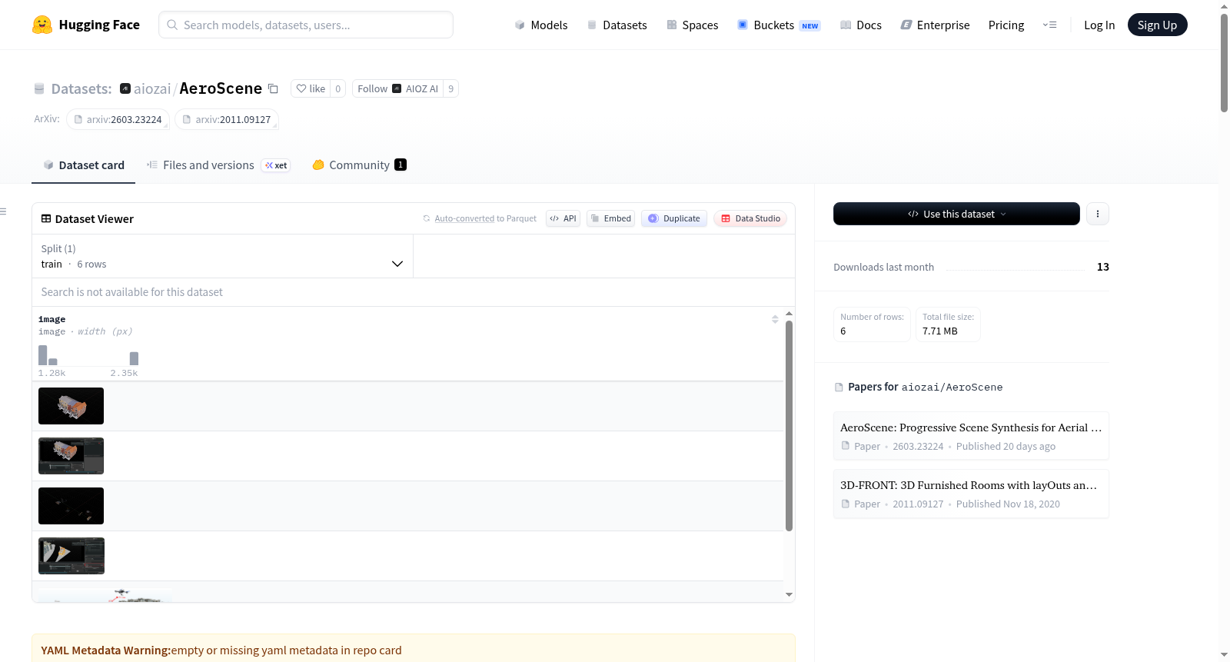
Task: Click the search magnifier icon
Action: [172, 25]
